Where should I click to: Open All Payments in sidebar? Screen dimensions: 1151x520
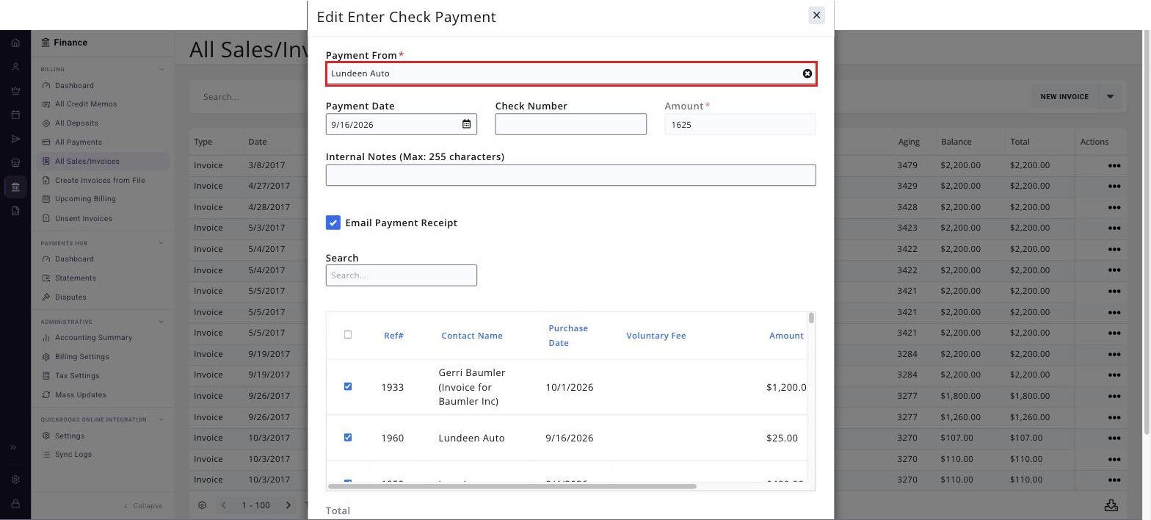point(79,142)
